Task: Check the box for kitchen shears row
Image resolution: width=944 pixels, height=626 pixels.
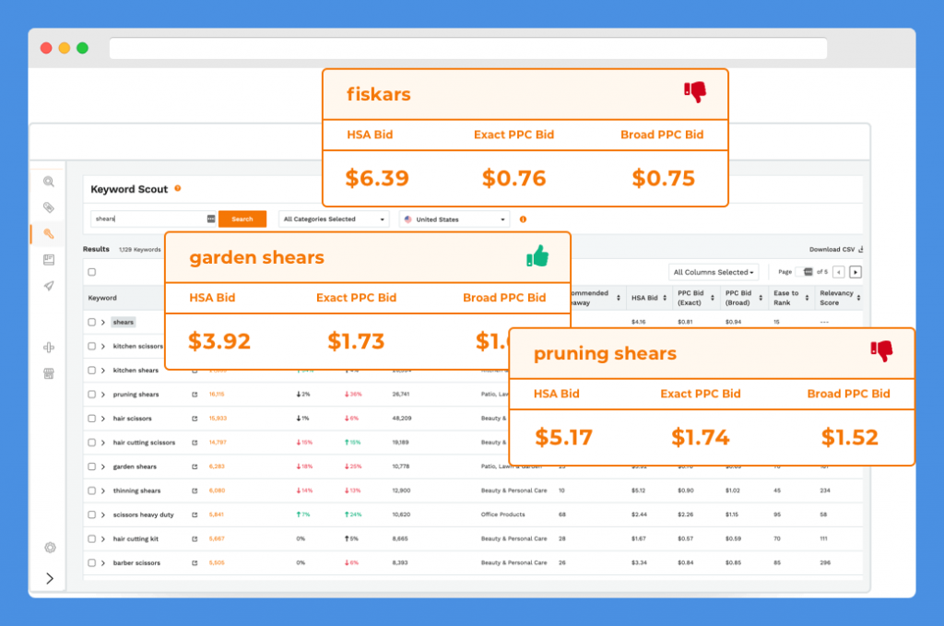Action: click(x=91, y=371)
